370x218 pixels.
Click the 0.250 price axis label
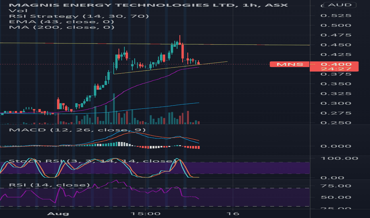pyautogui.click(x=336, y=122)
